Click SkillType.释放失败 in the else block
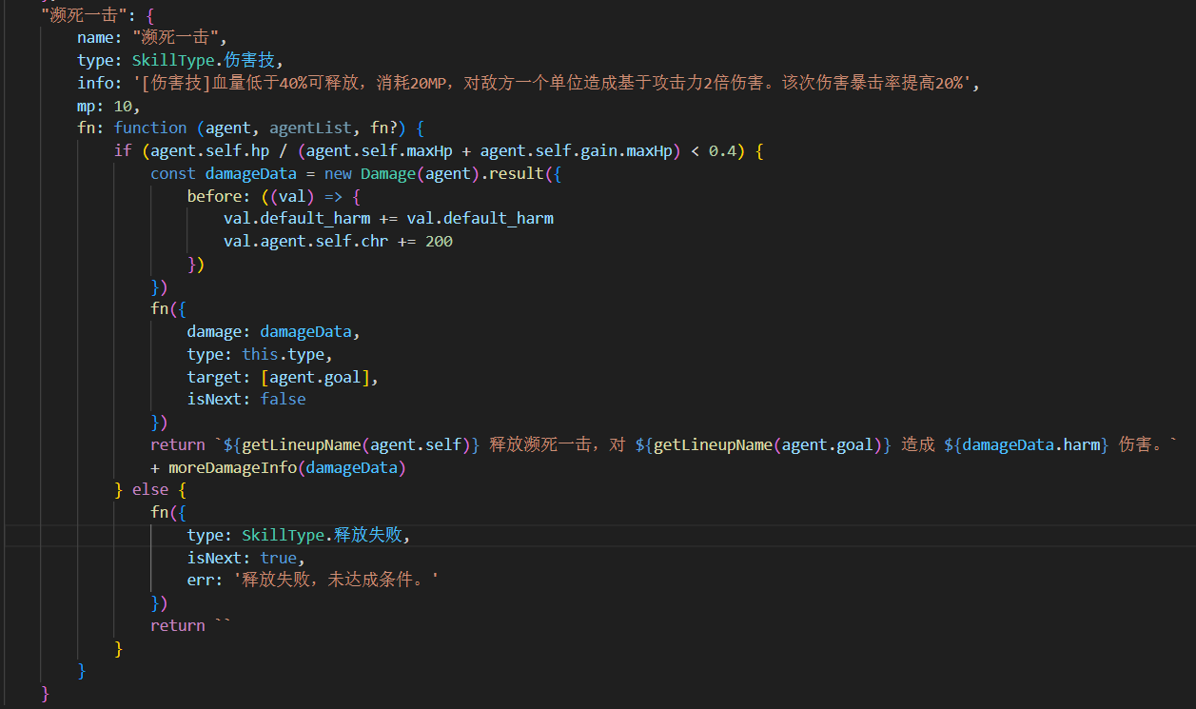Viewport: 1196px width, 709px height. [324, 536]
